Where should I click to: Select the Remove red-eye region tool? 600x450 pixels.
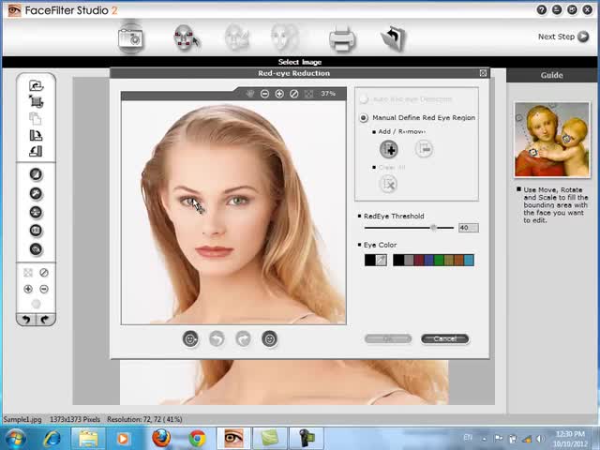tap(424, 148)
